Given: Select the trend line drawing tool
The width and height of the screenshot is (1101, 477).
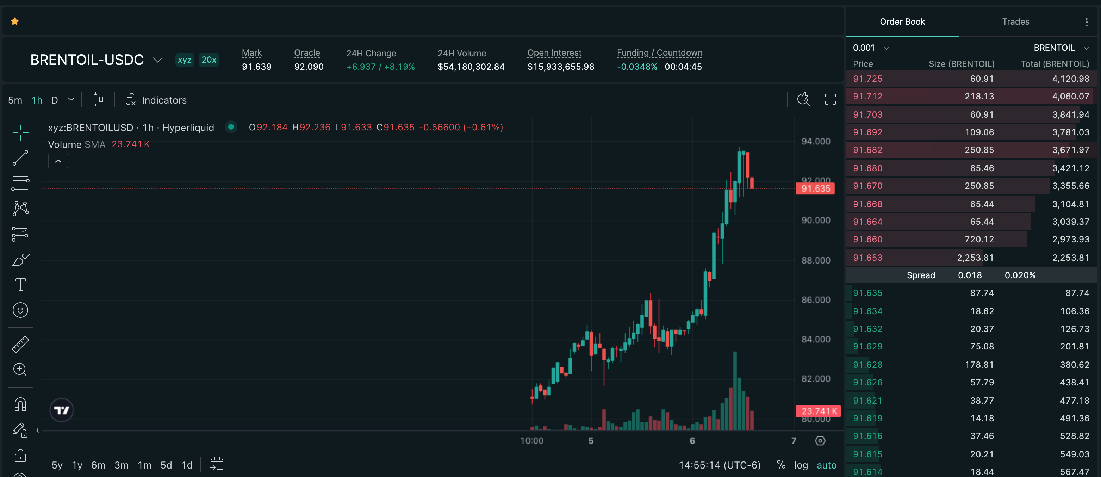Looking at the screenshot, I should pyautogui.click(x=20, y=158).
